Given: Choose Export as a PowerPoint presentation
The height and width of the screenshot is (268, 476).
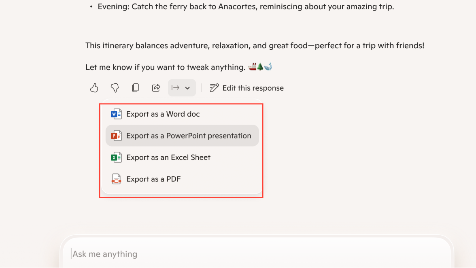Looking at the screenshot, I should pos(189,136).
